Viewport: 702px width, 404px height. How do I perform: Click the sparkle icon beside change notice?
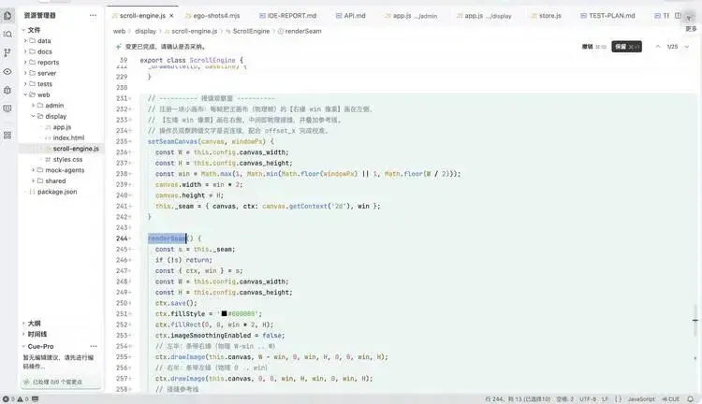pyautogui.click(x=118, y=47)
